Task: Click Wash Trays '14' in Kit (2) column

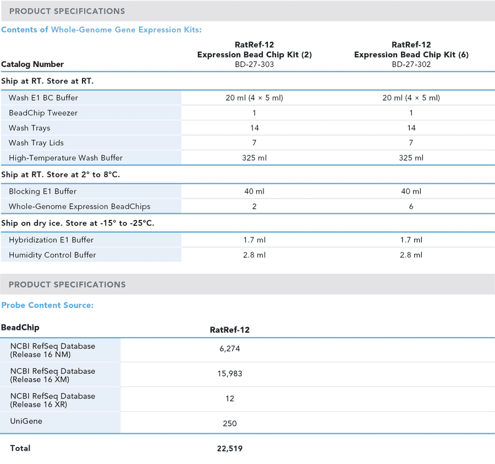Action: point(254,128)
